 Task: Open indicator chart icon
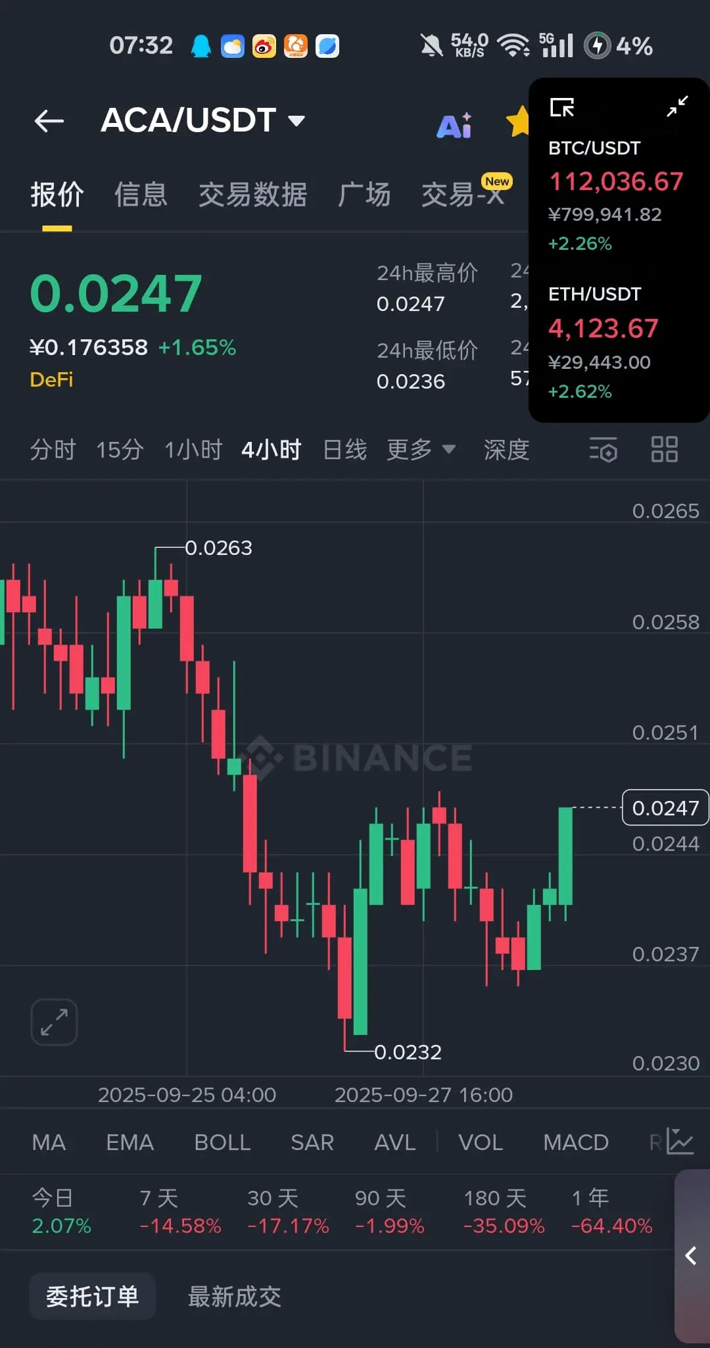tap(680, 1141)
